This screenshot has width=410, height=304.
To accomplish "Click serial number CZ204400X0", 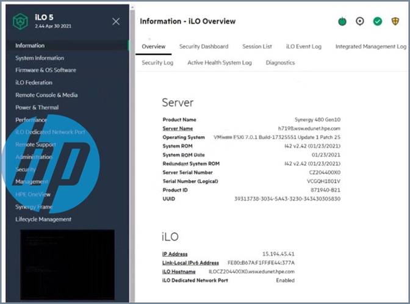I will [325, 172].
